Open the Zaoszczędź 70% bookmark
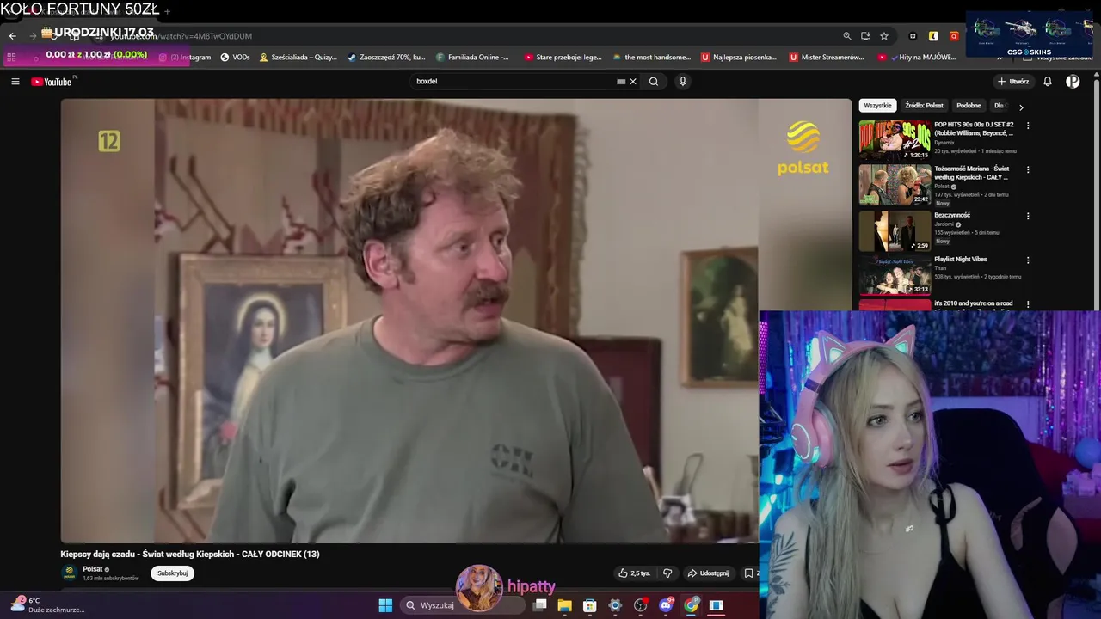Viewport: 1101px width, 619px height. coord(386,58)
